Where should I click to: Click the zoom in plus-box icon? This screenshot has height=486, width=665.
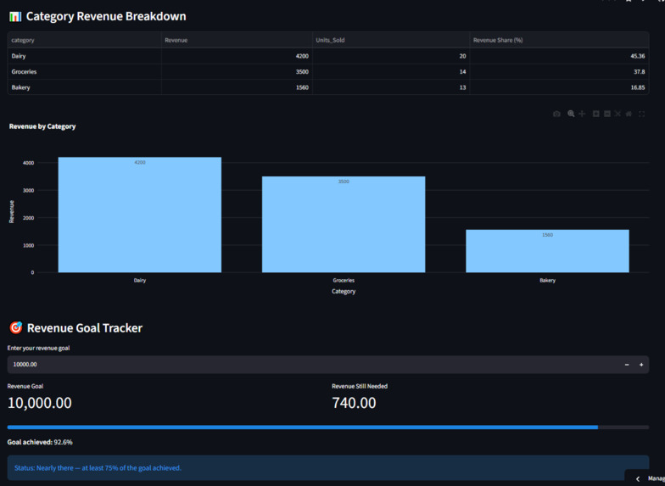(x=595, y=114)
